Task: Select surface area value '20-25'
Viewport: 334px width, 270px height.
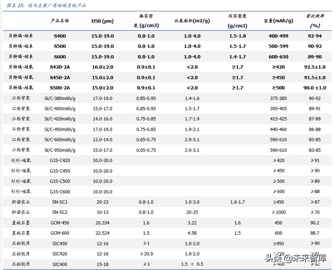Action: (192, 212)
